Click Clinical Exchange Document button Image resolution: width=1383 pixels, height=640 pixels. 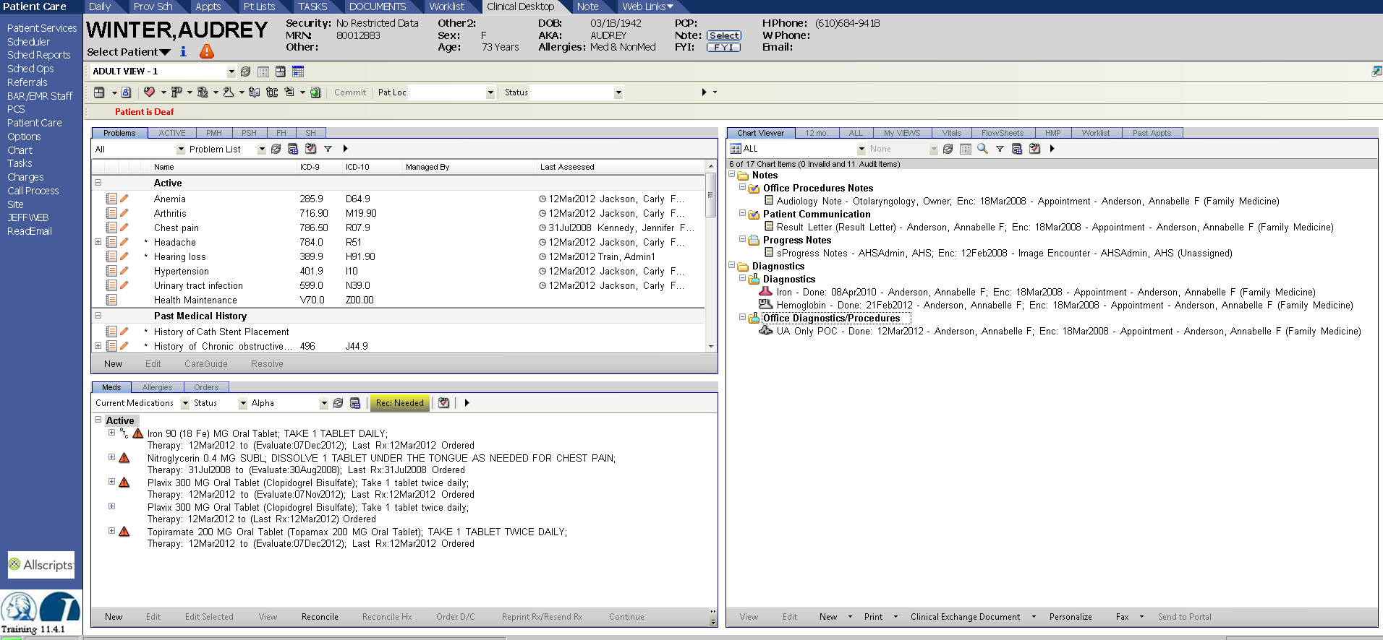coord(965,617)
